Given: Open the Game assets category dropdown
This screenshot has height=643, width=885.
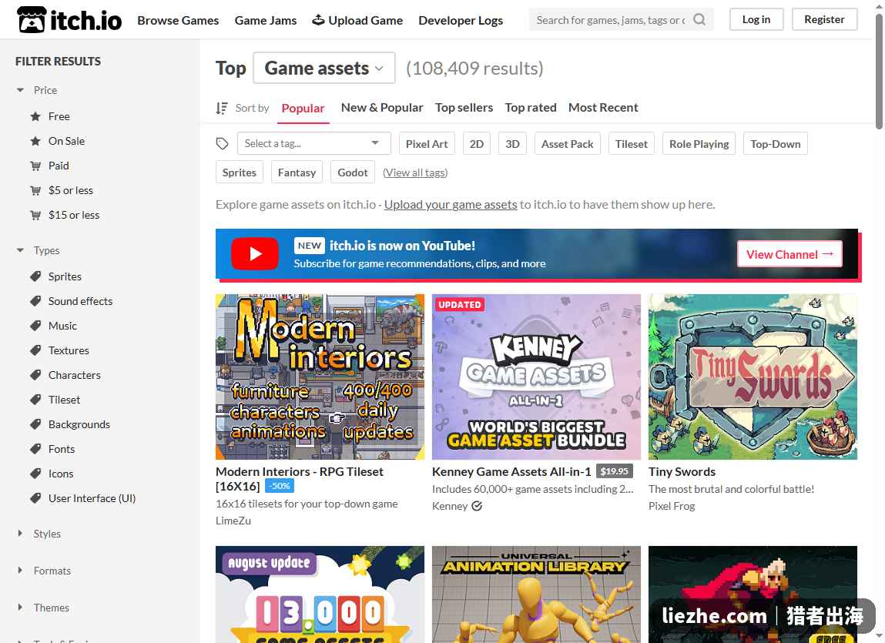Looking at the screenshot, I should point(324,69).
